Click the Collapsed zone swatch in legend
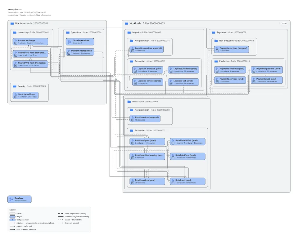The width and height of the screenshot is (298, 240). pos(12,220)
